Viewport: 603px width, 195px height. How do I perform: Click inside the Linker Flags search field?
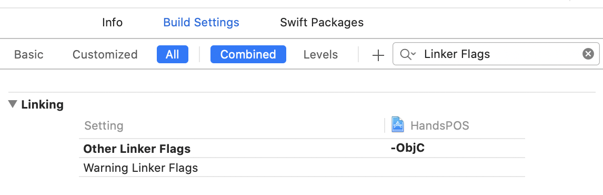[x=496, y=54]
